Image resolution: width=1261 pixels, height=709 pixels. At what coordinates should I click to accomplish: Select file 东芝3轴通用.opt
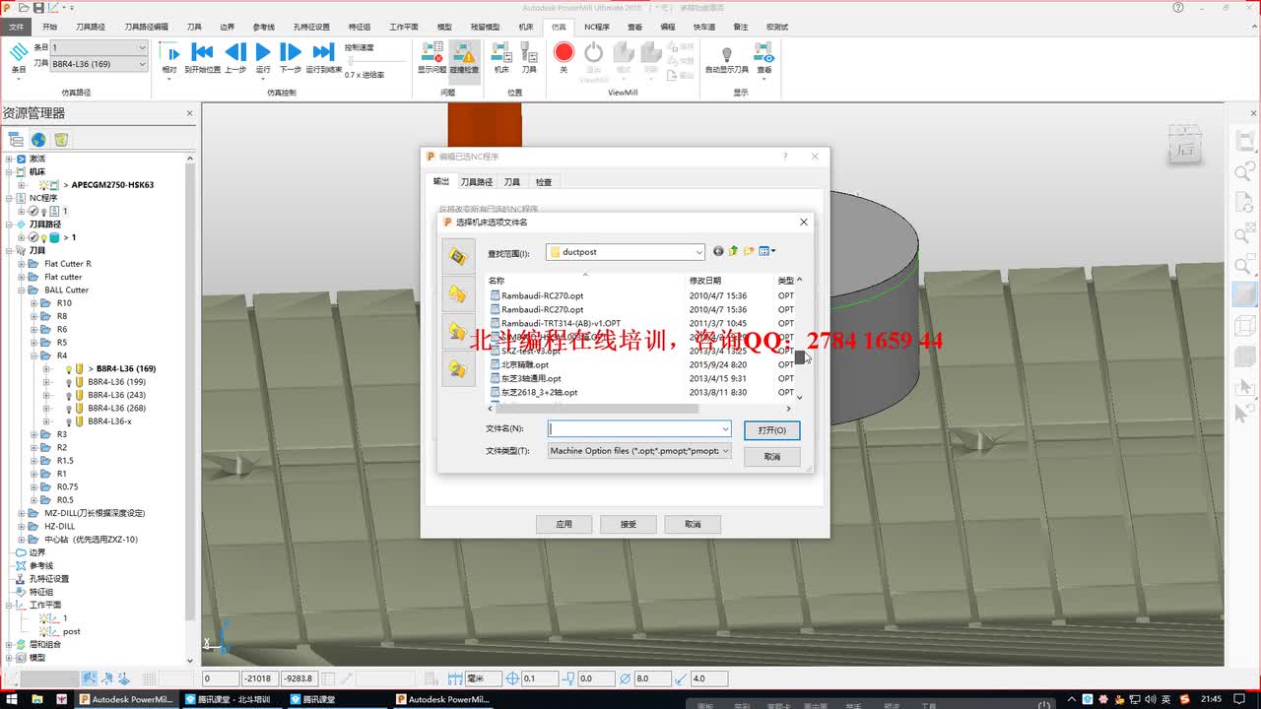pos(526,378)
